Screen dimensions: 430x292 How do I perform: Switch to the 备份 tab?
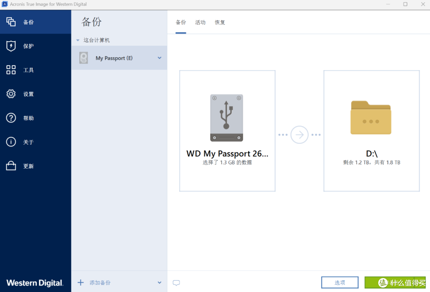(181, 22)
